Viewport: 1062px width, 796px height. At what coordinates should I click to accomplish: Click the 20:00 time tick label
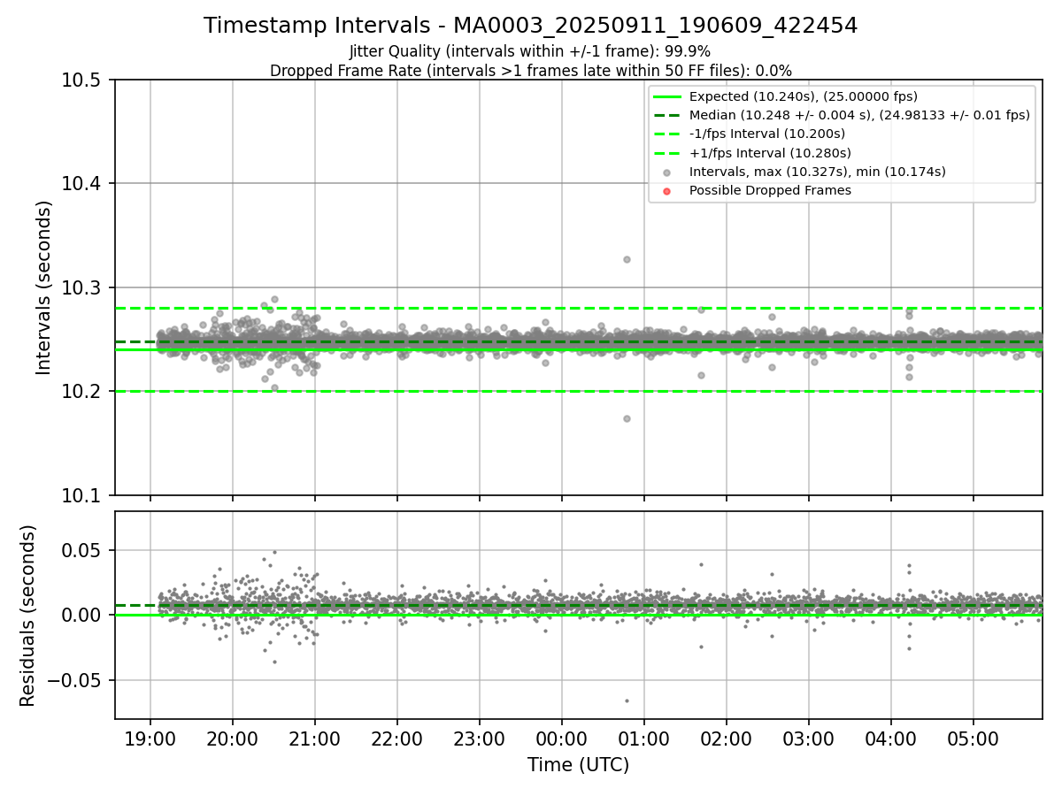[x=233, y=738]
